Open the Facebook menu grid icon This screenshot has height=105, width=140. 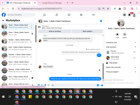pyautogui.click(x=124, y=15)
